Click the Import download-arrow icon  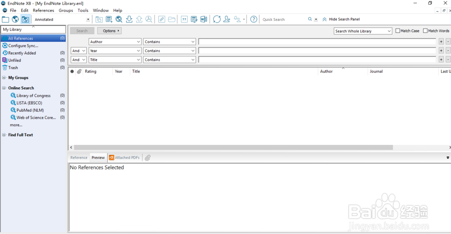(129, 20)
